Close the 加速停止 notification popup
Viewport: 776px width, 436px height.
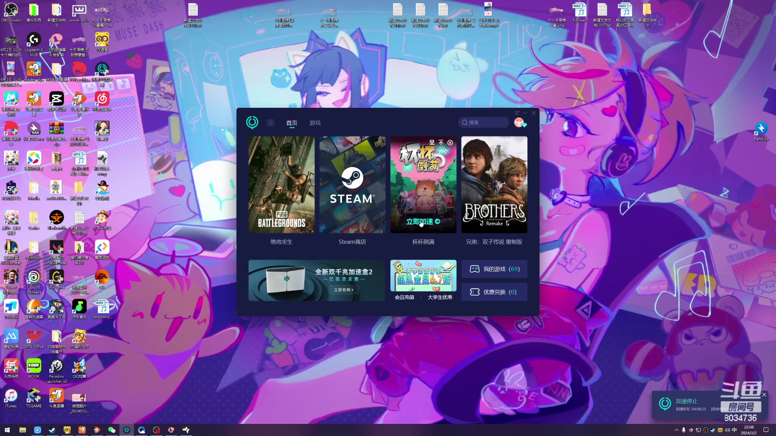click(x=764, y=395)
